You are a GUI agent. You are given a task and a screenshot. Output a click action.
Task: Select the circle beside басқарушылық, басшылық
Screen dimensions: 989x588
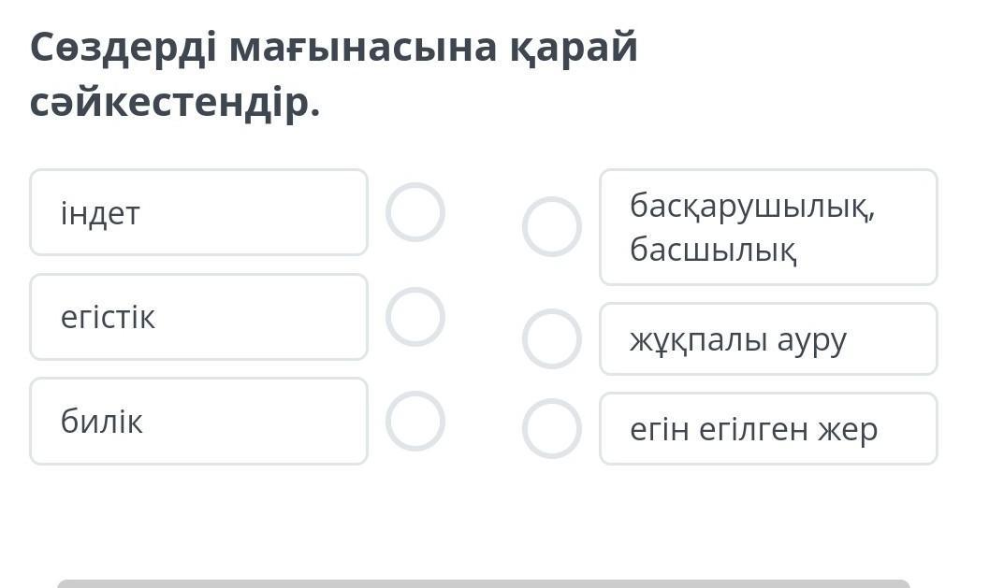point(552,226)
